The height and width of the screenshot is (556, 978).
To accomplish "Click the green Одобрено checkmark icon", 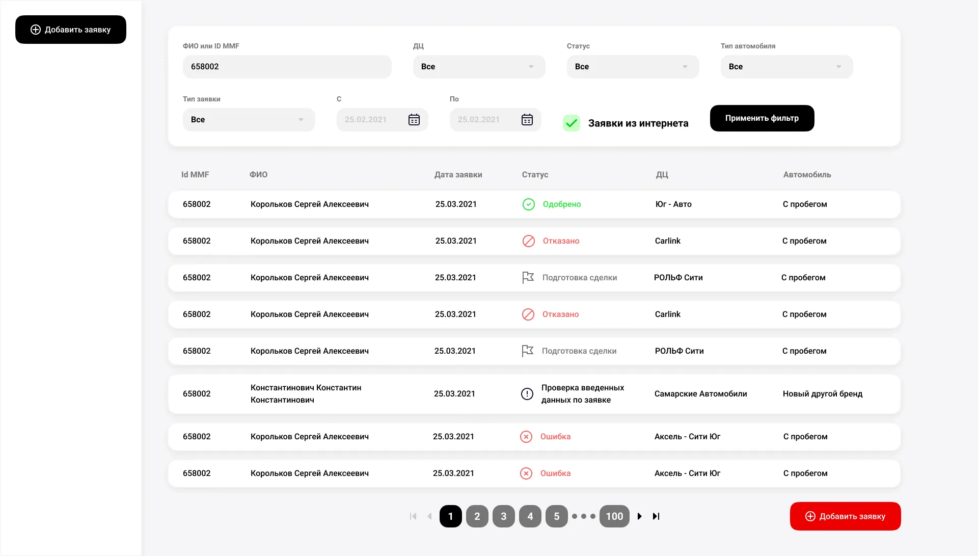I will 529,204.
